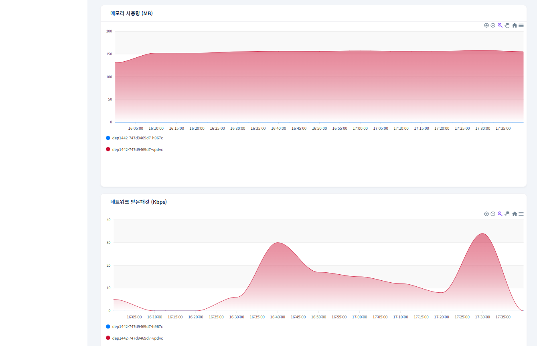Enable selection zoom on memory usage chart
The height and width of the screenshot is (346, 537).
tap(500, 25)
